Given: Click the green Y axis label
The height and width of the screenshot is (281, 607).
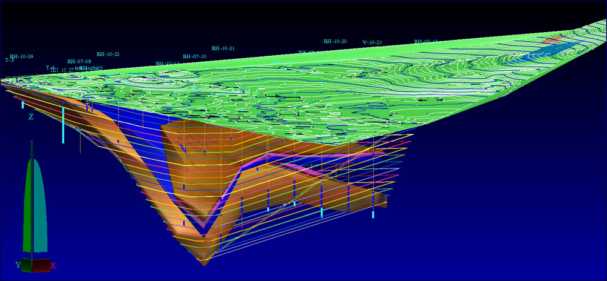Looking at the screenshot, I should (x=18, y=265).
